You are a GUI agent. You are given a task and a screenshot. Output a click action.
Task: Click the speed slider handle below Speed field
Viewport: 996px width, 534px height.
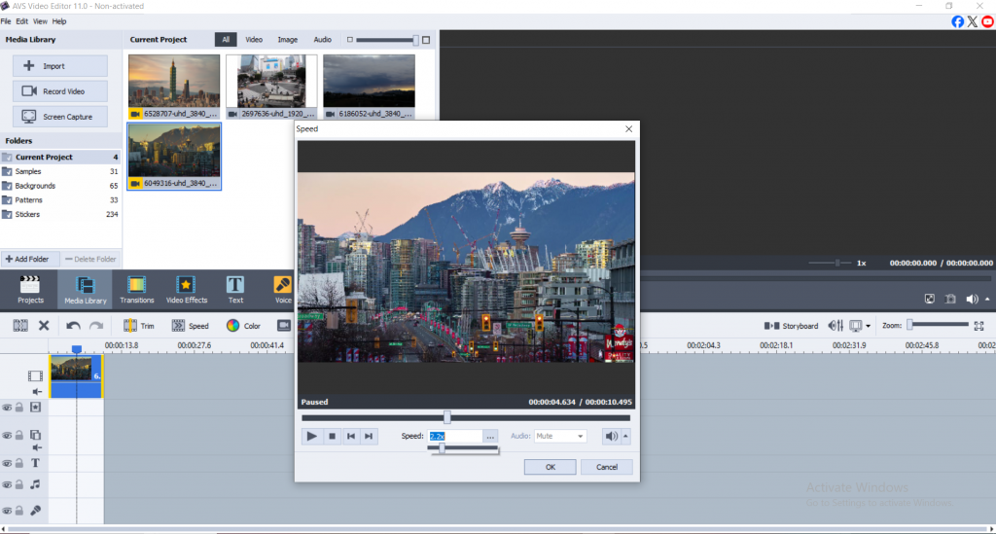pyautogui.click(x=442, y=448)
